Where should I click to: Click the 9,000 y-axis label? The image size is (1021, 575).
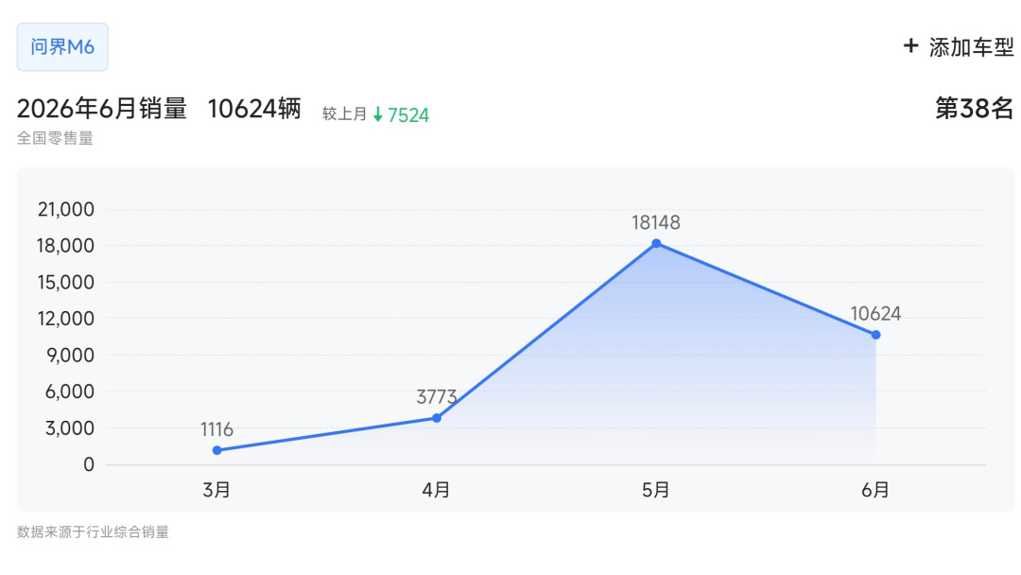[70, 356]
